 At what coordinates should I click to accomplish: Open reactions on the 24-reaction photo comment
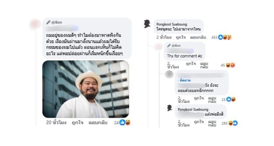[125, 122]
